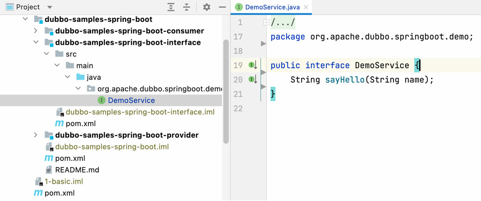Click the sayHello method name in the editor
This screenshot has width=481, height=201.
344,80
